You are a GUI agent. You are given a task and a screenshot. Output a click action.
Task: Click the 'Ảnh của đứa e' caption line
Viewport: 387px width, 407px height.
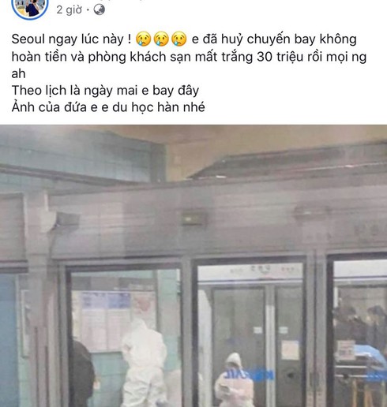click(108, 107)
